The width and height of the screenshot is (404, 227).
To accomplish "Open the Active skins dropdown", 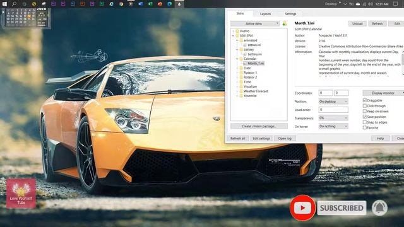I will (255, 23).
